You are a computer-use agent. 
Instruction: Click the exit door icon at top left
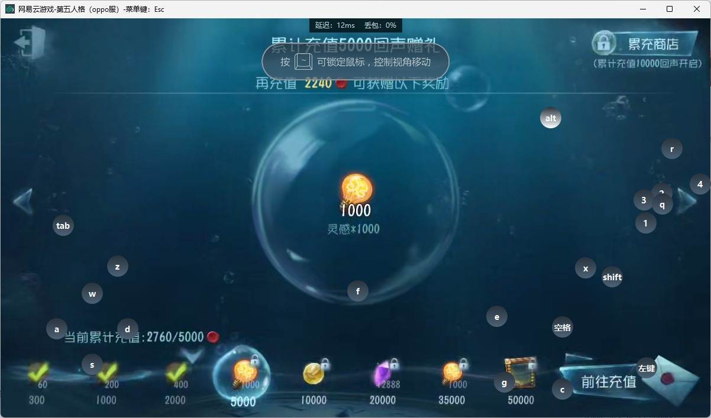tap(30, 42)
